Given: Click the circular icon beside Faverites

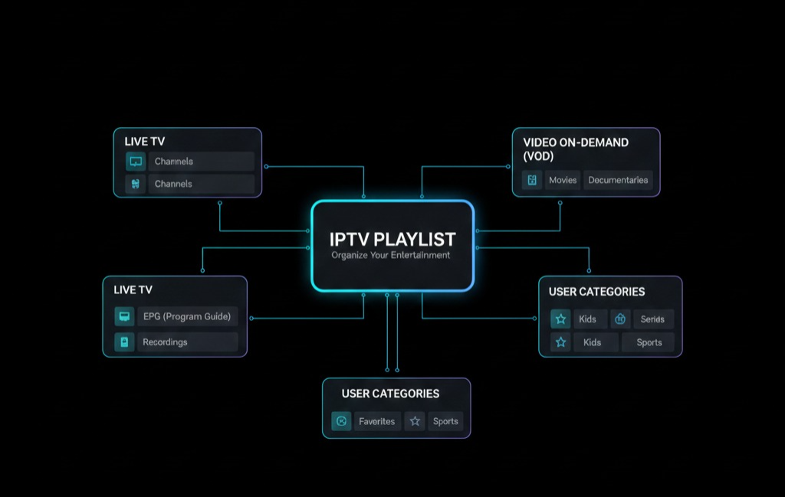Looking at the screenshot, I should tap(341, 421).
